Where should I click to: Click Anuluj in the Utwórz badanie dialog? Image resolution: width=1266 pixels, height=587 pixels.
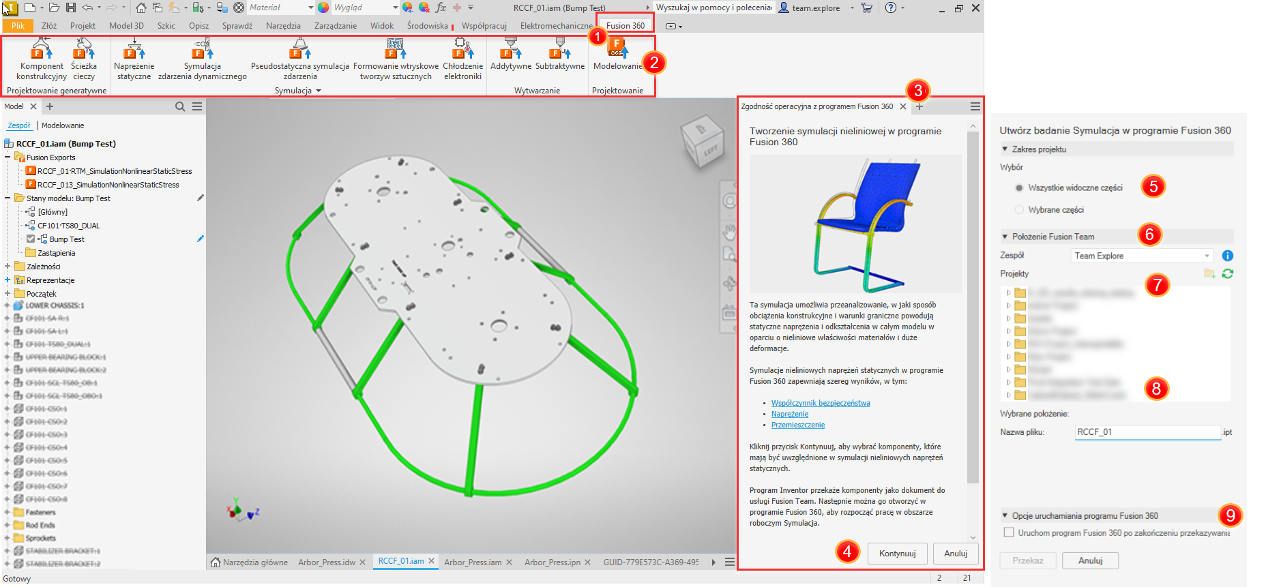tap(1090, 560)
